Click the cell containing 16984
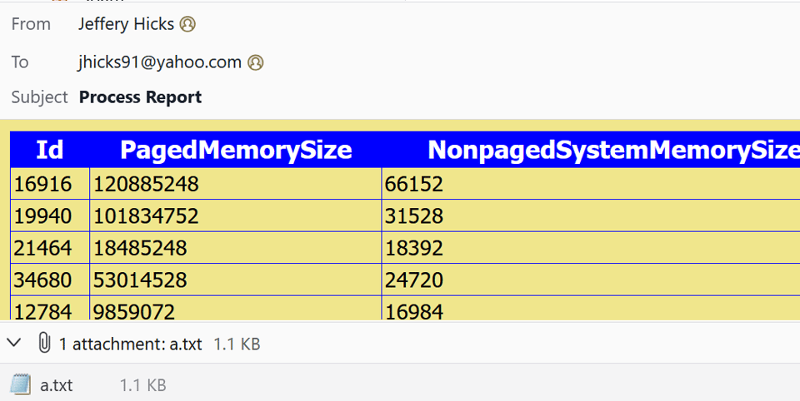The image size is (800, 401). [591, 309]
